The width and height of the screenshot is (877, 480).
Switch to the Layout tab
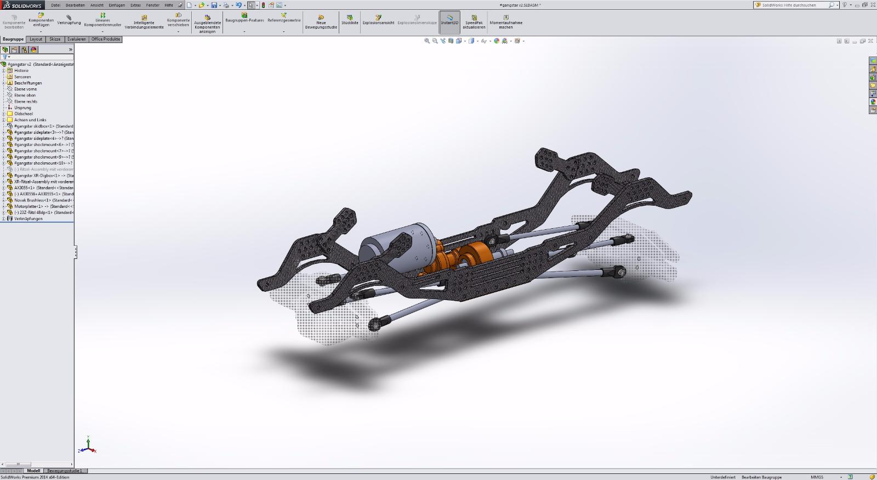click(36, 39)
